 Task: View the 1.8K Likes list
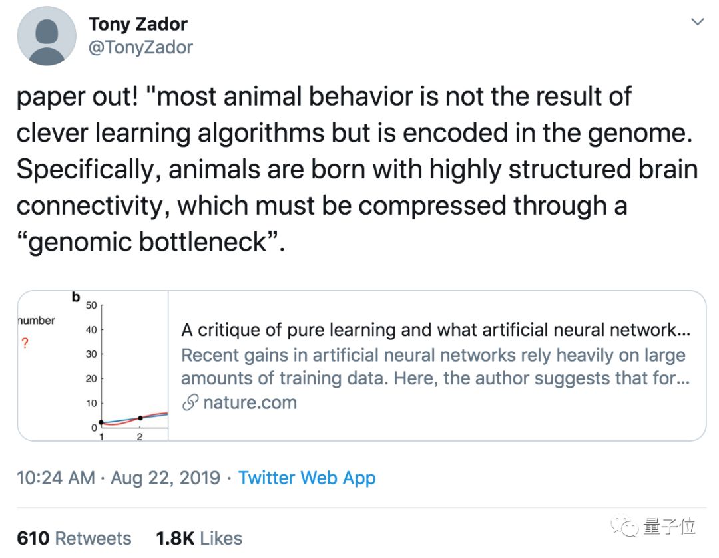point(199,538)
